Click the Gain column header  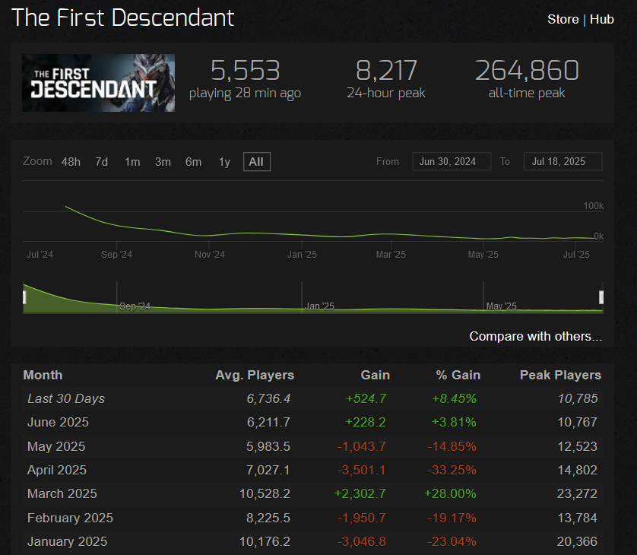coord(376,375)
